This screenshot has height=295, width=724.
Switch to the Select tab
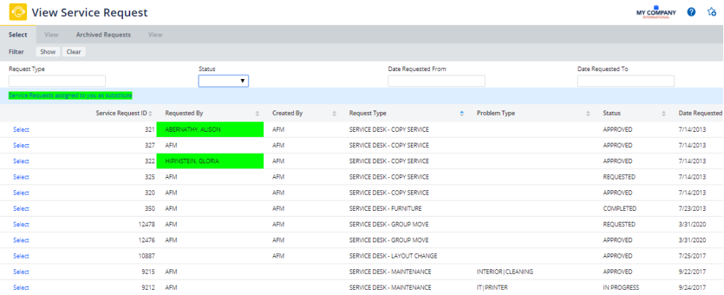click(x=18, y=34)
